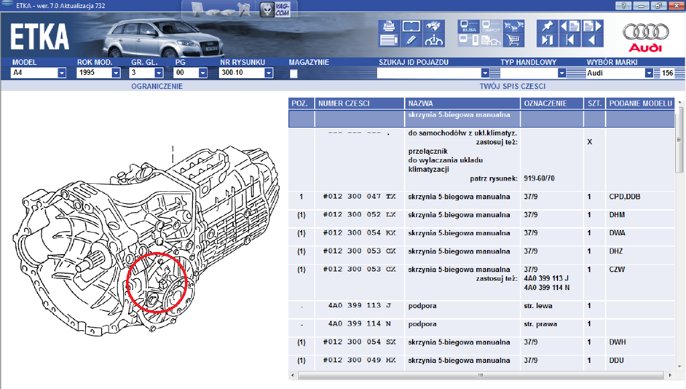Click the parts list scroll down arrow
This screenshot has height=389, width=686.
click(679, 367)
